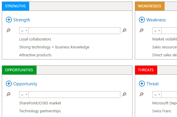The height and width of the screenshot is (117, 177).
Task: Select the OPPORTUNITIES tab header
Action: (19, 70)
